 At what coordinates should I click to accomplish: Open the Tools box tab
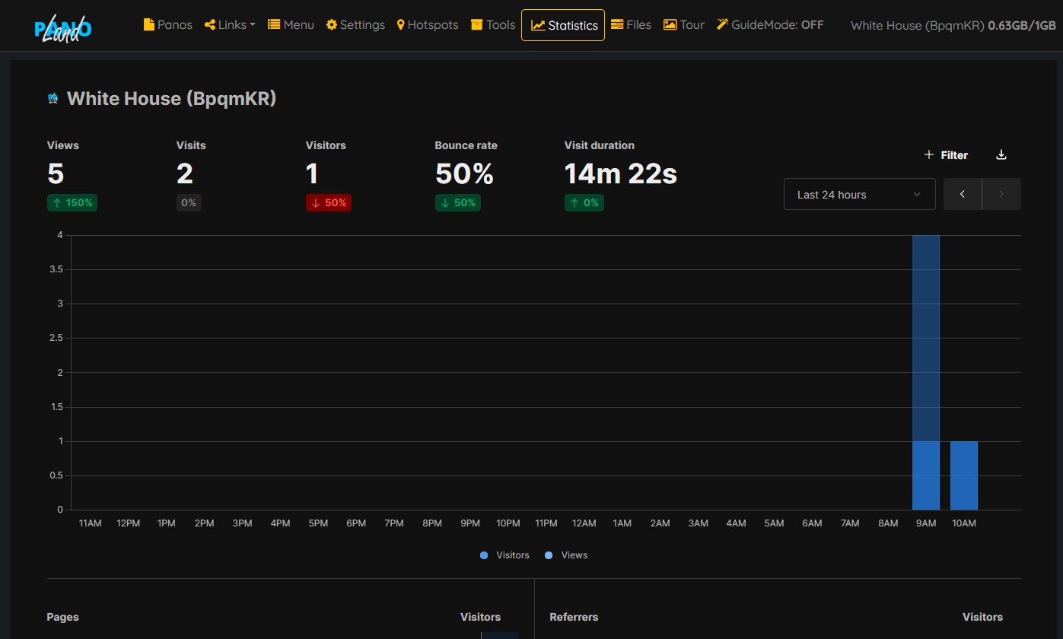493,24
